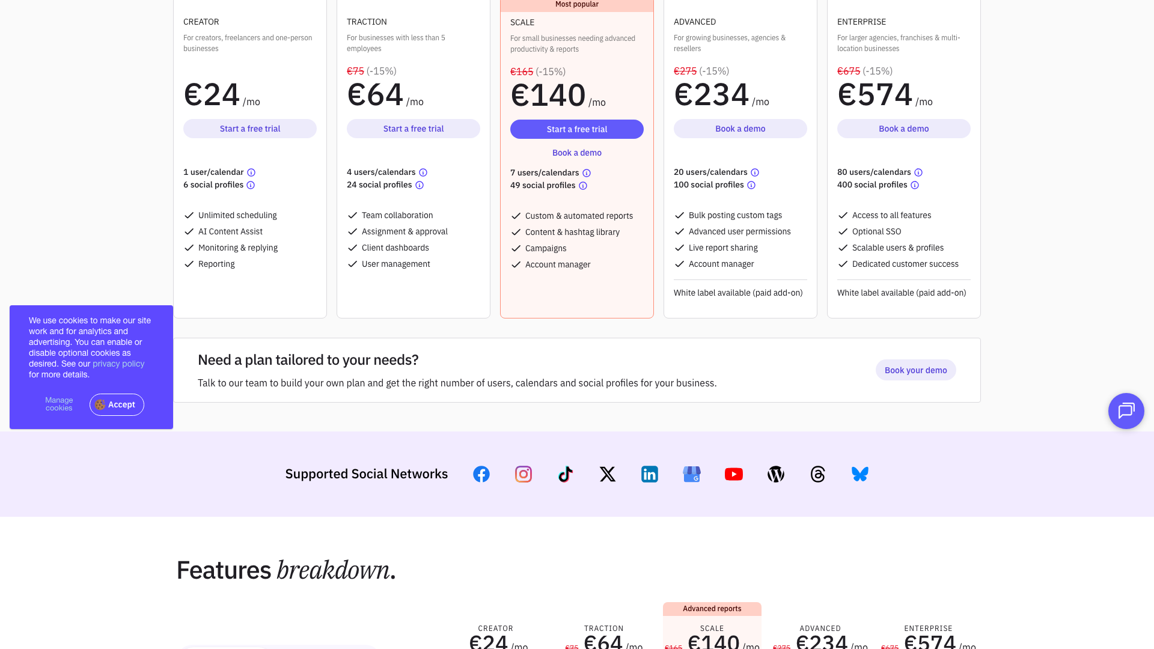
Task: Select the LinkedIn icon
Action: point(650,474)
